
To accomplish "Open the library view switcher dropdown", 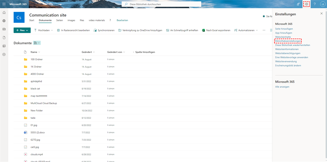I will (37, 43).
